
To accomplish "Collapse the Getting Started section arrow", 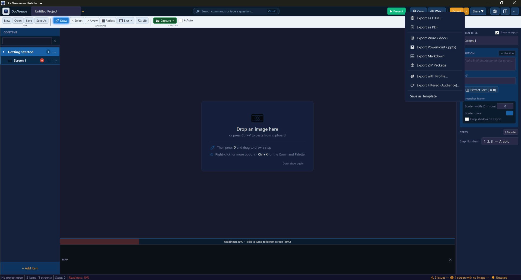I will 4,52.
